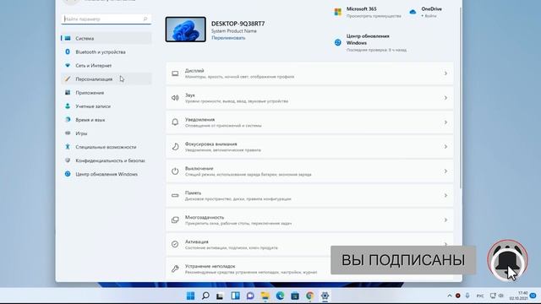The image size is (541, 304).
Task: Click the search box in Settings
Action: point(107,19)
